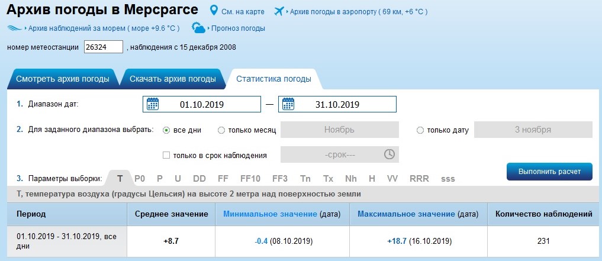Click the observations count 231 cell

(543, 241)
